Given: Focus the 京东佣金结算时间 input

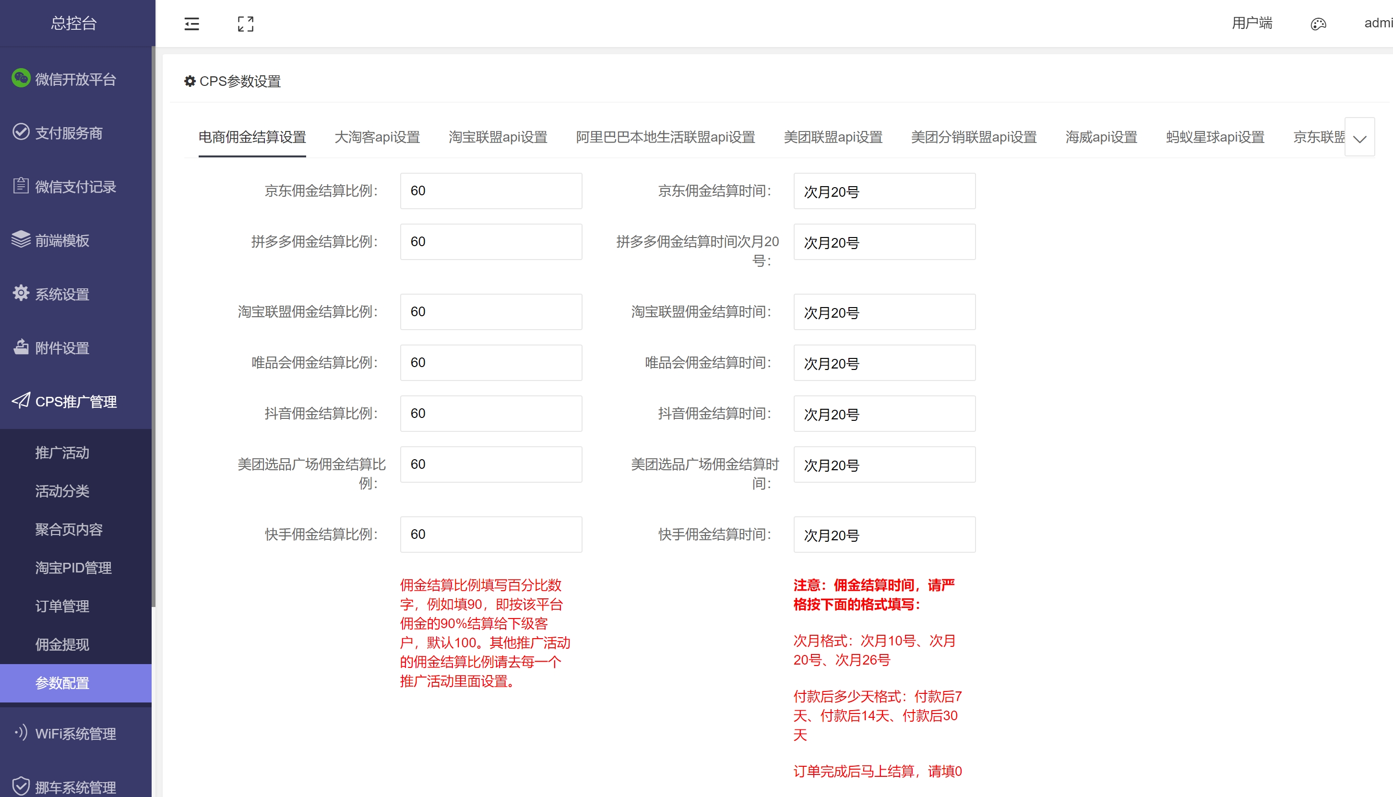Looking at the screenshot, I should point(884,190).
